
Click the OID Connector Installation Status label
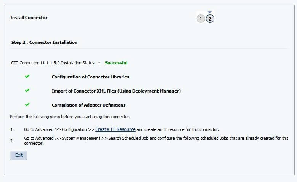[x=53, y=63]
